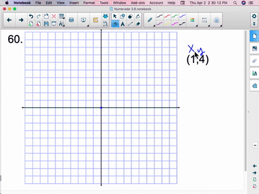Open the Add-ons puzzle tab in sidebar

(x=255, y=86)
